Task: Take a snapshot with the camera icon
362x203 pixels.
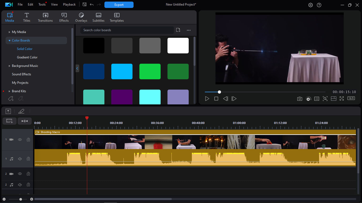Action: tap(299, 99)
